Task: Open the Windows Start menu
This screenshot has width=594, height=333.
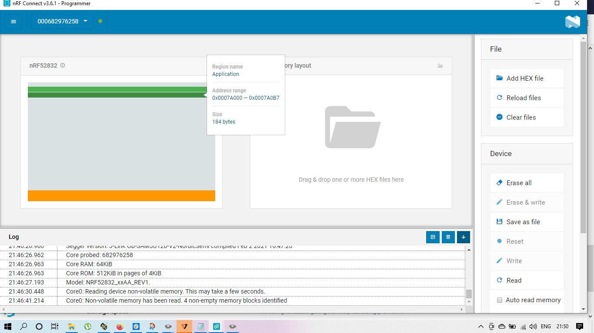Action: click(x=8, y=326)
